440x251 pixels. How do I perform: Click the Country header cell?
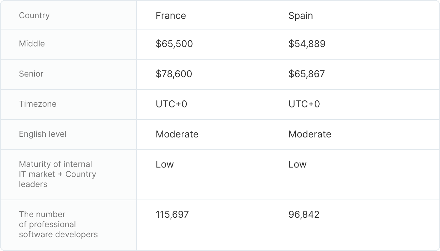pos(34,15)
